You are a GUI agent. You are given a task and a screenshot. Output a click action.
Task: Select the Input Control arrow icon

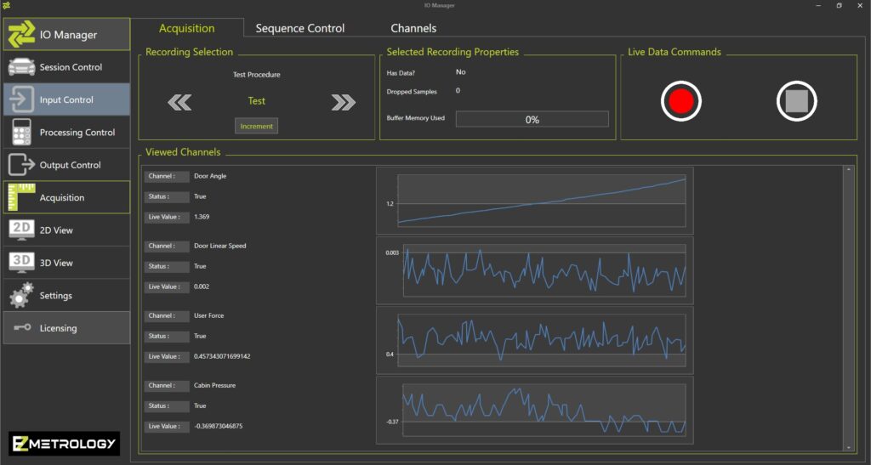(21, 99)
